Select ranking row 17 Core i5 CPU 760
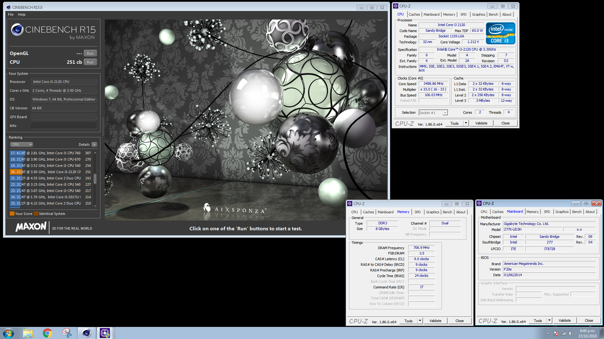Screen dimensions: 604x339 click(51, 153)
